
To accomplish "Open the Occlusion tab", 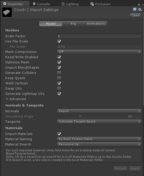I will pos(100,4).
